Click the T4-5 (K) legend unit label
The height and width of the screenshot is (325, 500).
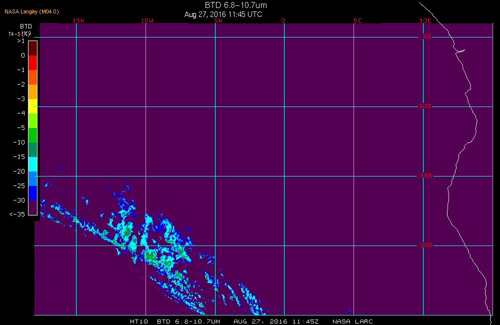point(19,34)
